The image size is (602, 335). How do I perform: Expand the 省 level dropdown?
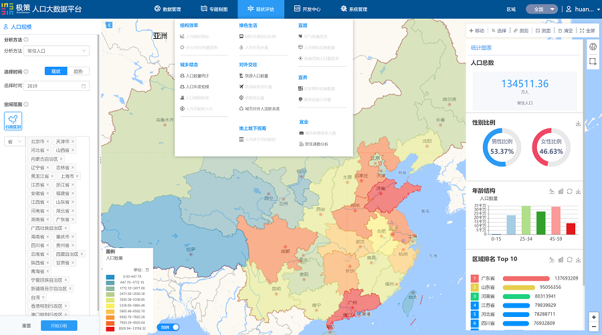point(13,142)
